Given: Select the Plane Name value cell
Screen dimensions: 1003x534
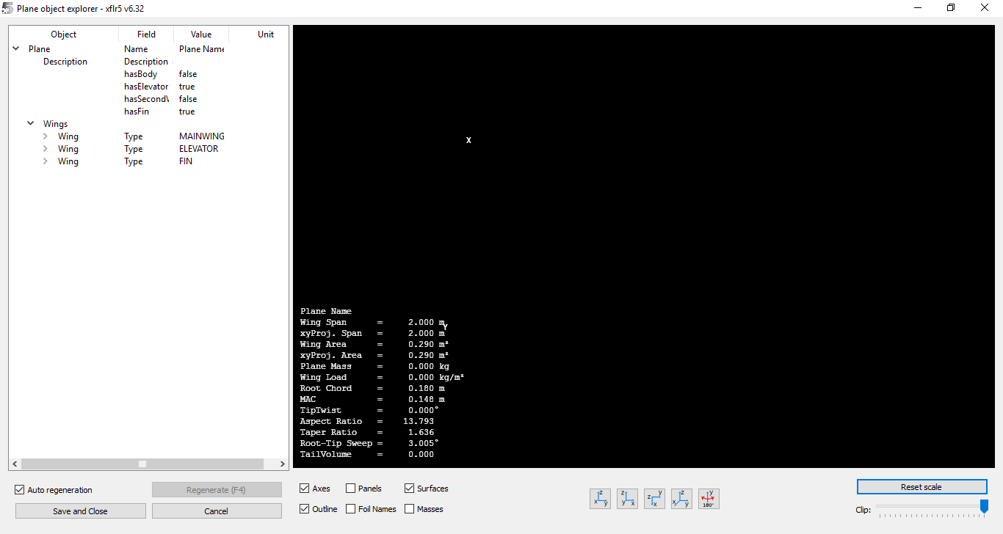Looking at the screenshot, I should coord(201,49).
